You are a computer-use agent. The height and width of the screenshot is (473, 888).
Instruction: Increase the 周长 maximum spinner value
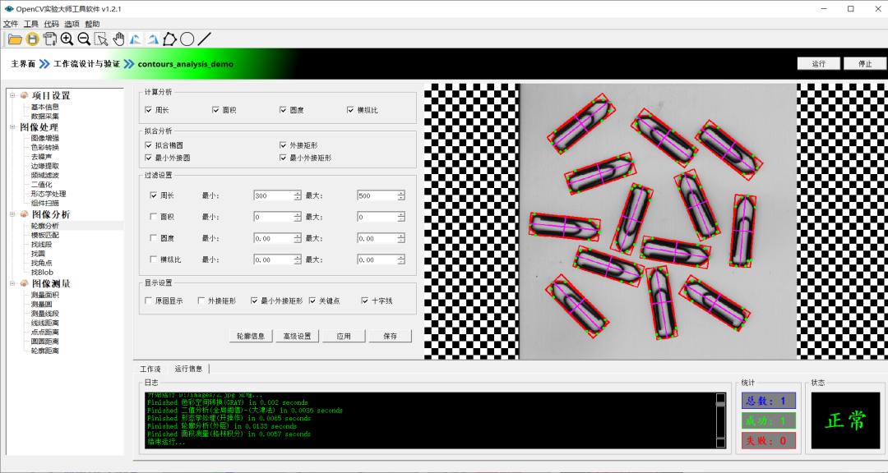tap(401, 194)
